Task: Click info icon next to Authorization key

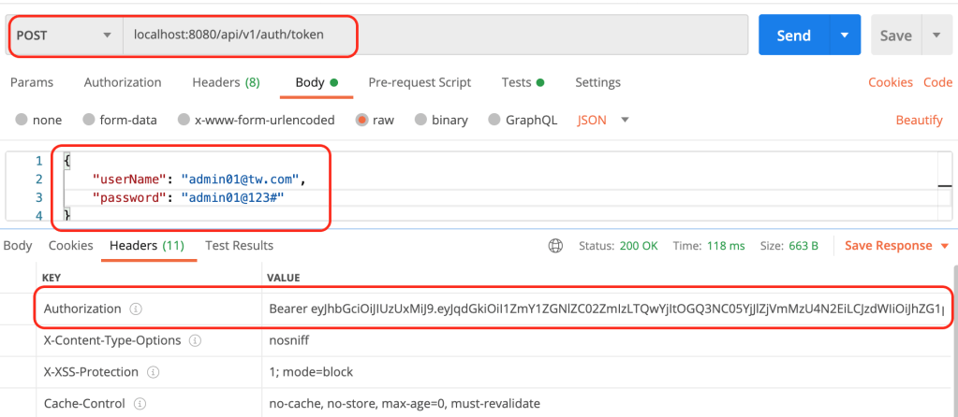Action: click(x=135, y=309)
